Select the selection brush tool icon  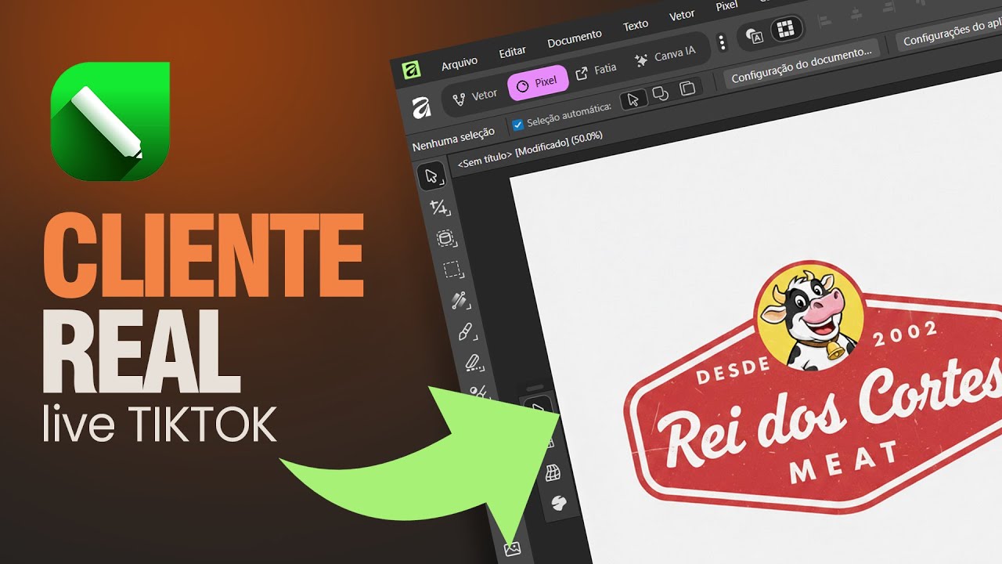[446, 238]
